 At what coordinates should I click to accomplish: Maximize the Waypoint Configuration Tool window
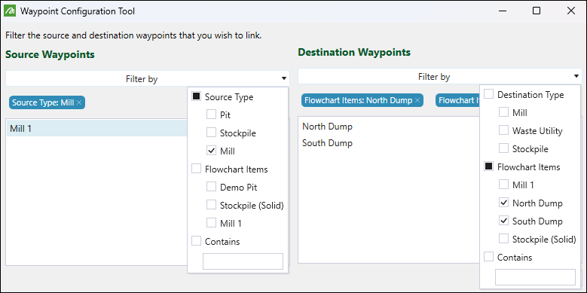coord(537,11)
